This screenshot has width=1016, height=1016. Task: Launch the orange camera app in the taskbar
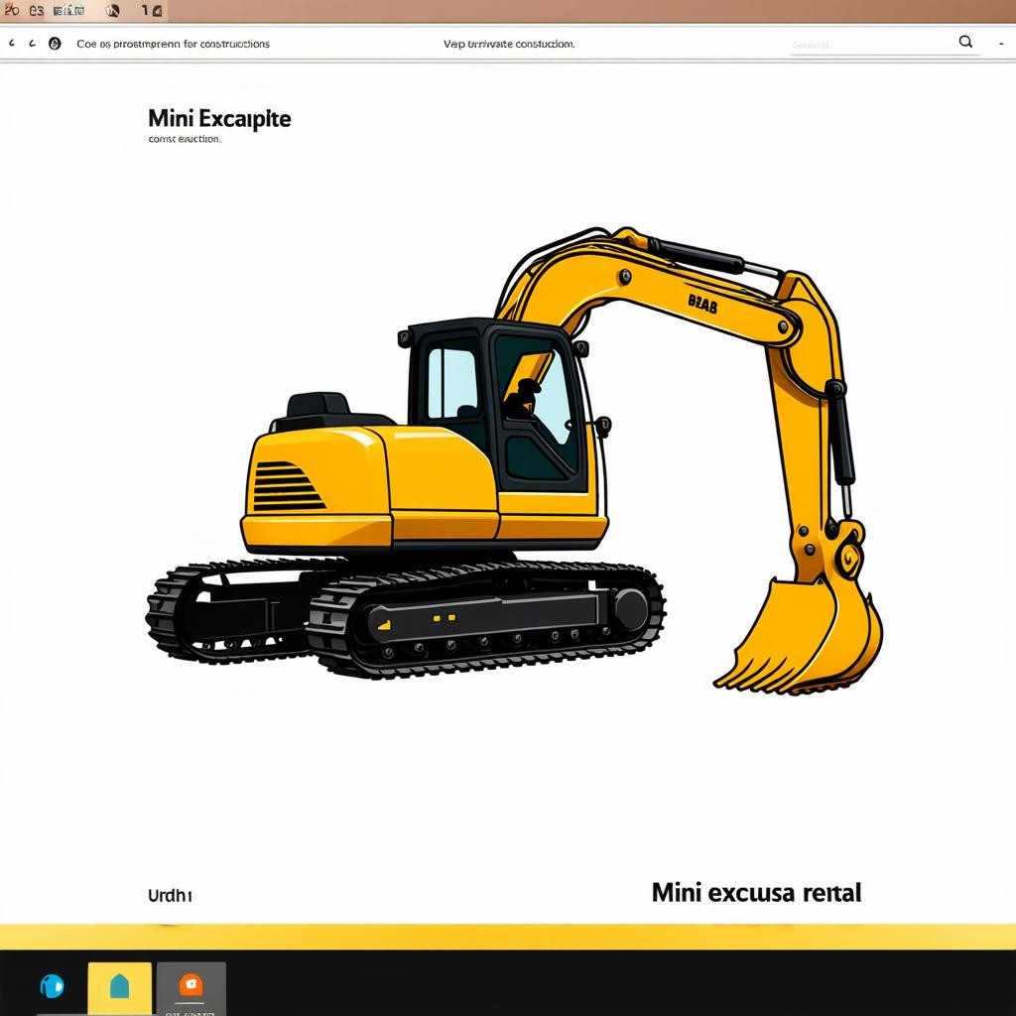[x=190, y=984]
